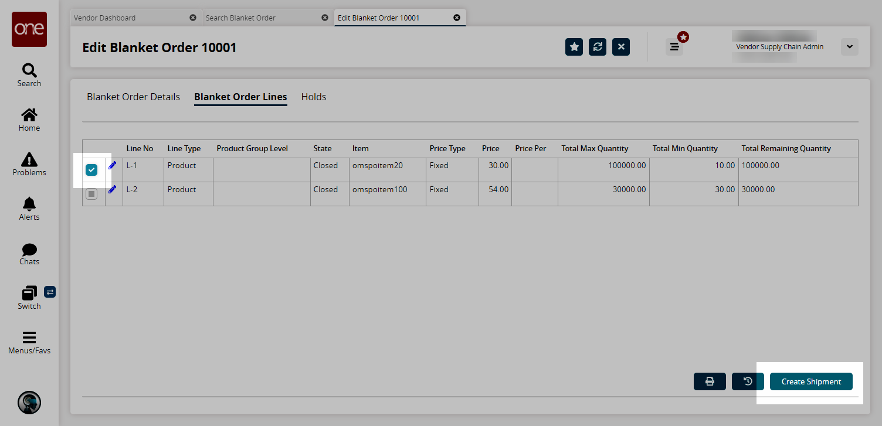Select the Blanket Order Lines tab

point(240,97)
